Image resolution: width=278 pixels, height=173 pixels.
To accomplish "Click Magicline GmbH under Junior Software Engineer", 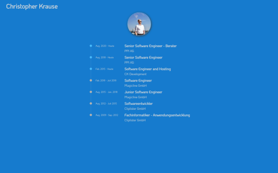I will click(x=135, y=97).
